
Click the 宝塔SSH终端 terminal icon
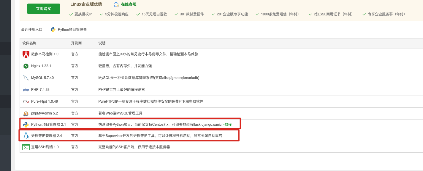point(26,147)
